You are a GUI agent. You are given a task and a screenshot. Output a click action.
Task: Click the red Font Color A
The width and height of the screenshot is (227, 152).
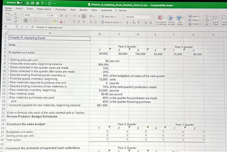pyautogui.click(x=61, y=22)
